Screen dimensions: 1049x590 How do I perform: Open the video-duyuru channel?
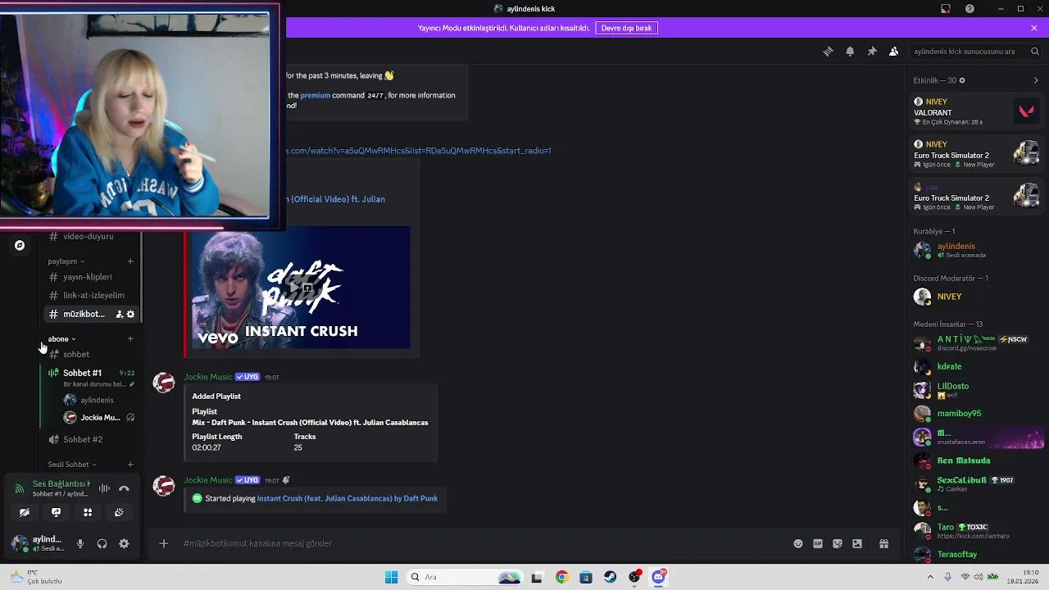pyautogui.click(x=90, y=236)
